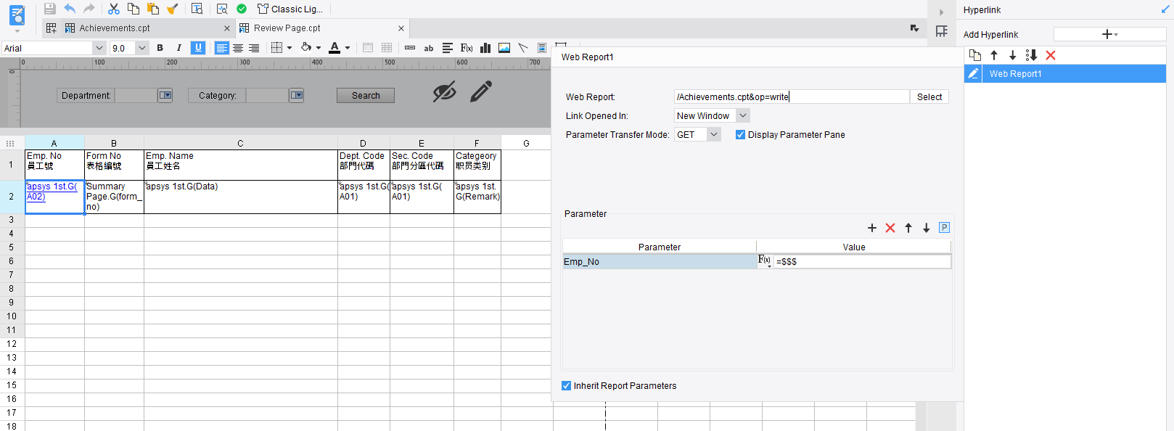This screenshot has height=431, width=1174.
Task: Delete the parameter with the red X icon
Action: tap(890, 228)
